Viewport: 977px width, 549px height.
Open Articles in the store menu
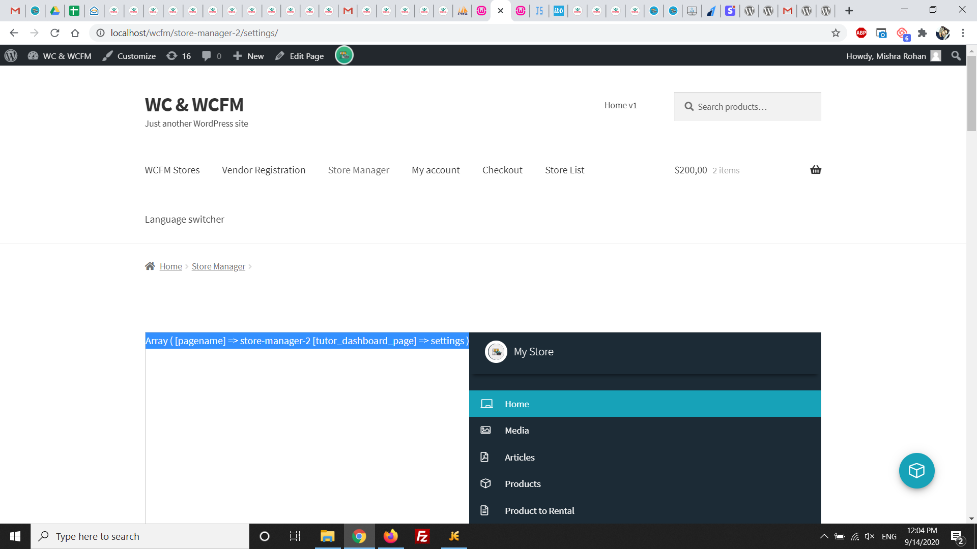tap(645, 457)
